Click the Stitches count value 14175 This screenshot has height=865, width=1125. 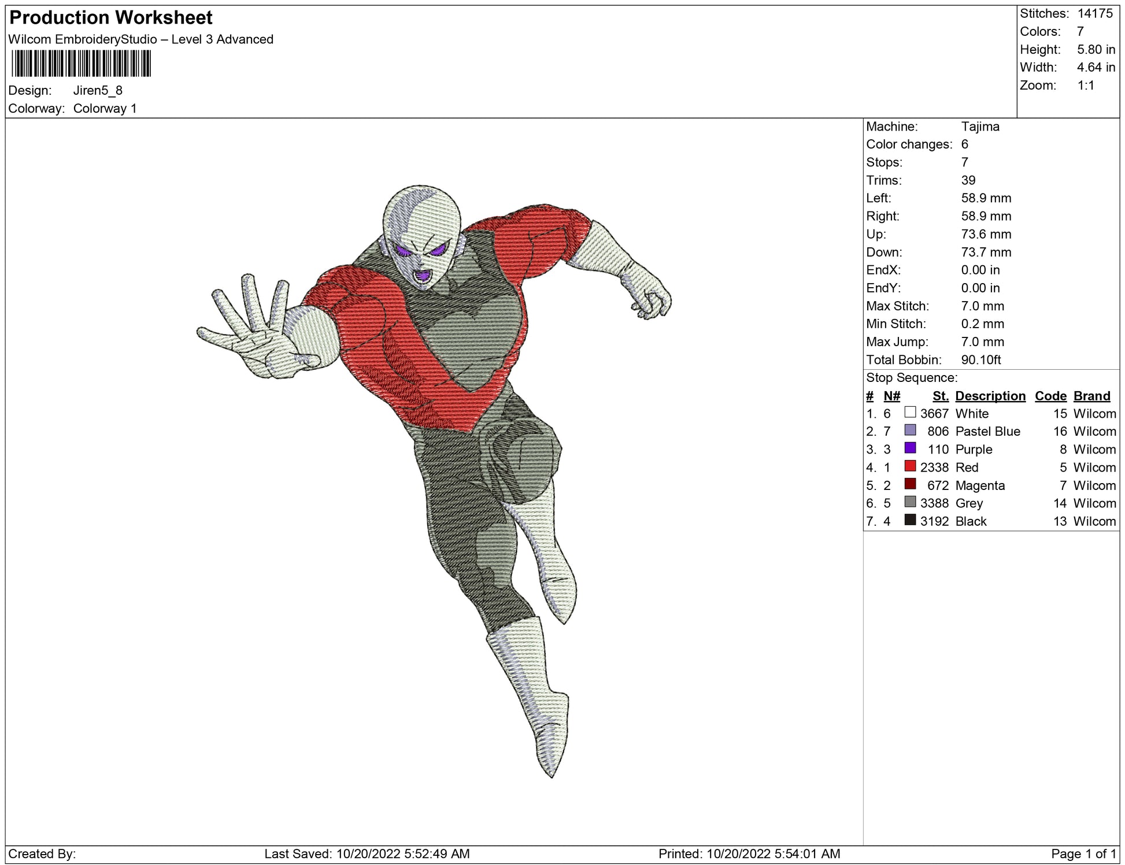tap(1094, 14)
